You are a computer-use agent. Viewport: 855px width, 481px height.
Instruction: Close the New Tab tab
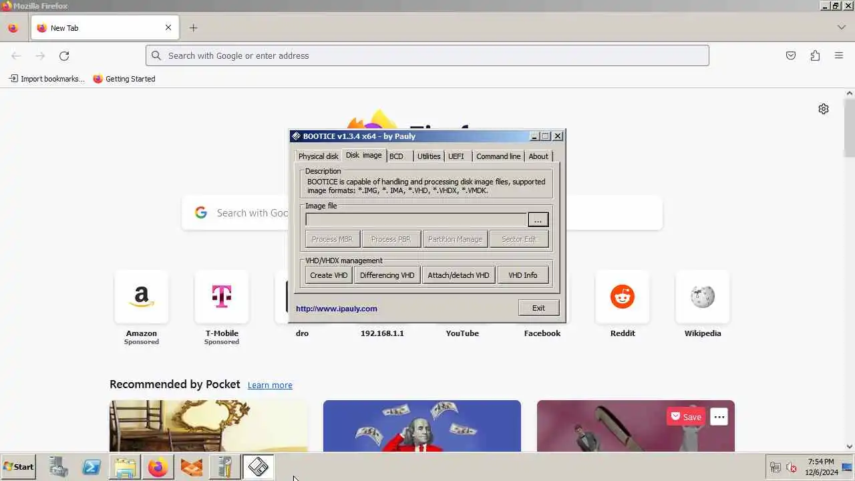tap(168, 27)
